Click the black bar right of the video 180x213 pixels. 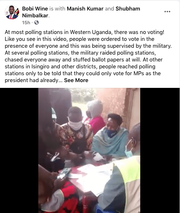click(160, 150)
